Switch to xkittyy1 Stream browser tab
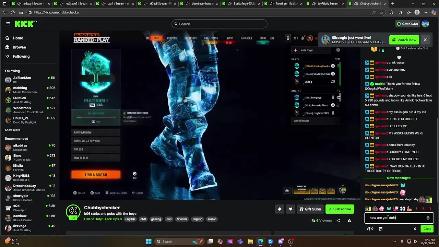The image size is (439, 247). (30, 4)
